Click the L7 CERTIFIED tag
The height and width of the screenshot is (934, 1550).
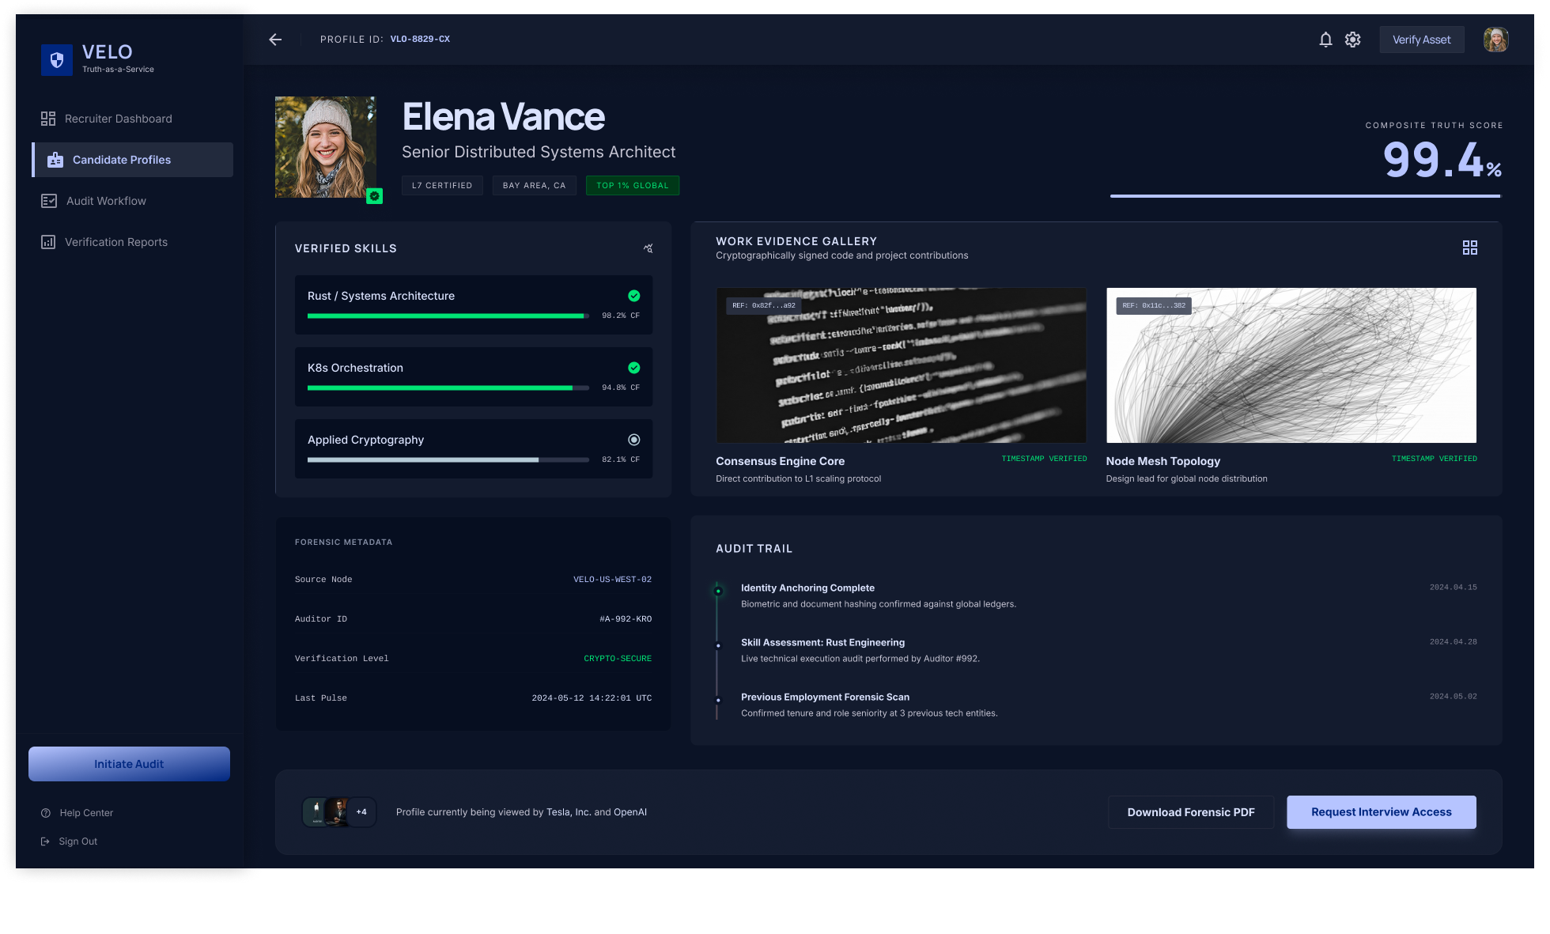442,186
